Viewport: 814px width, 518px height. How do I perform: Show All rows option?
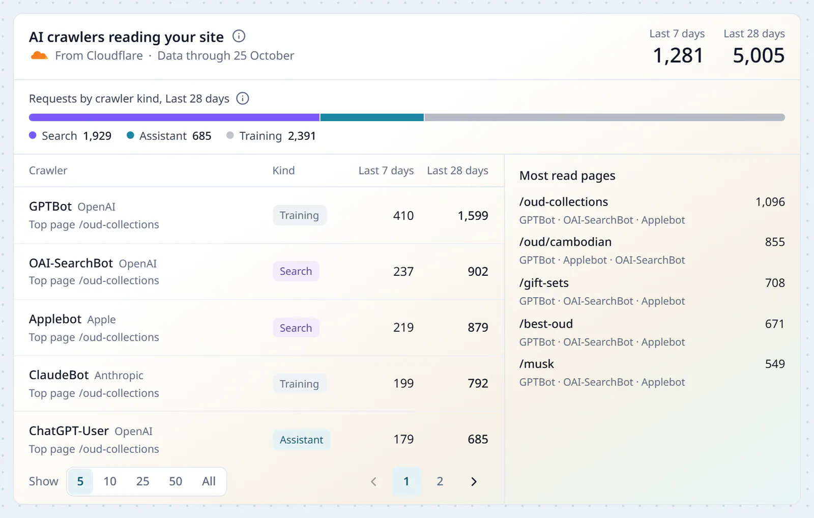coord(209,481)
